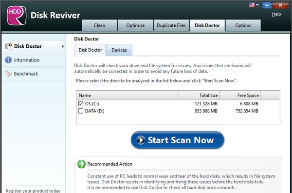Screen dimensions: 292x193
Task: Click the 6 808 MB free space value
Action: (249, 104)
